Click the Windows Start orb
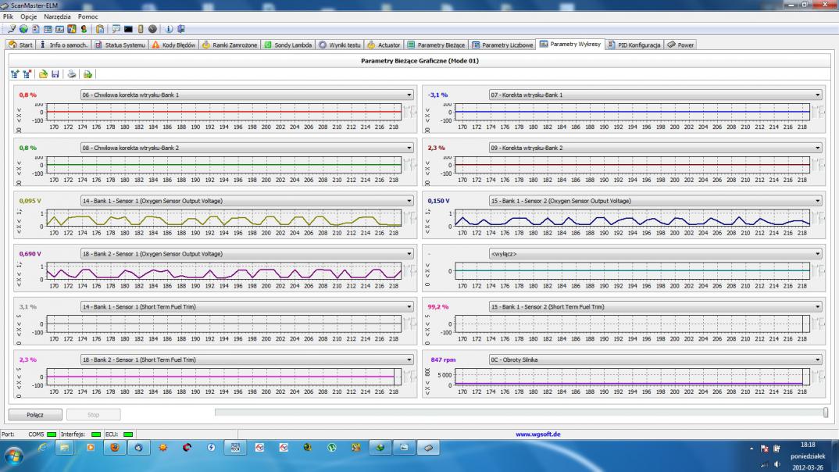Screen dimensions: 839x472 coord(13,456)
